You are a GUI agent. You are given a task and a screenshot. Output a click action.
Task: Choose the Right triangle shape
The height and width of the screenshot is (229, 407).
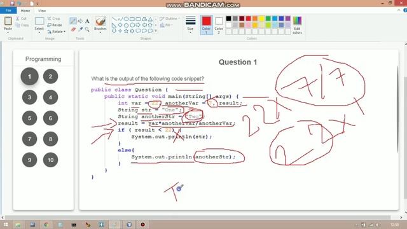click(114, 25)
